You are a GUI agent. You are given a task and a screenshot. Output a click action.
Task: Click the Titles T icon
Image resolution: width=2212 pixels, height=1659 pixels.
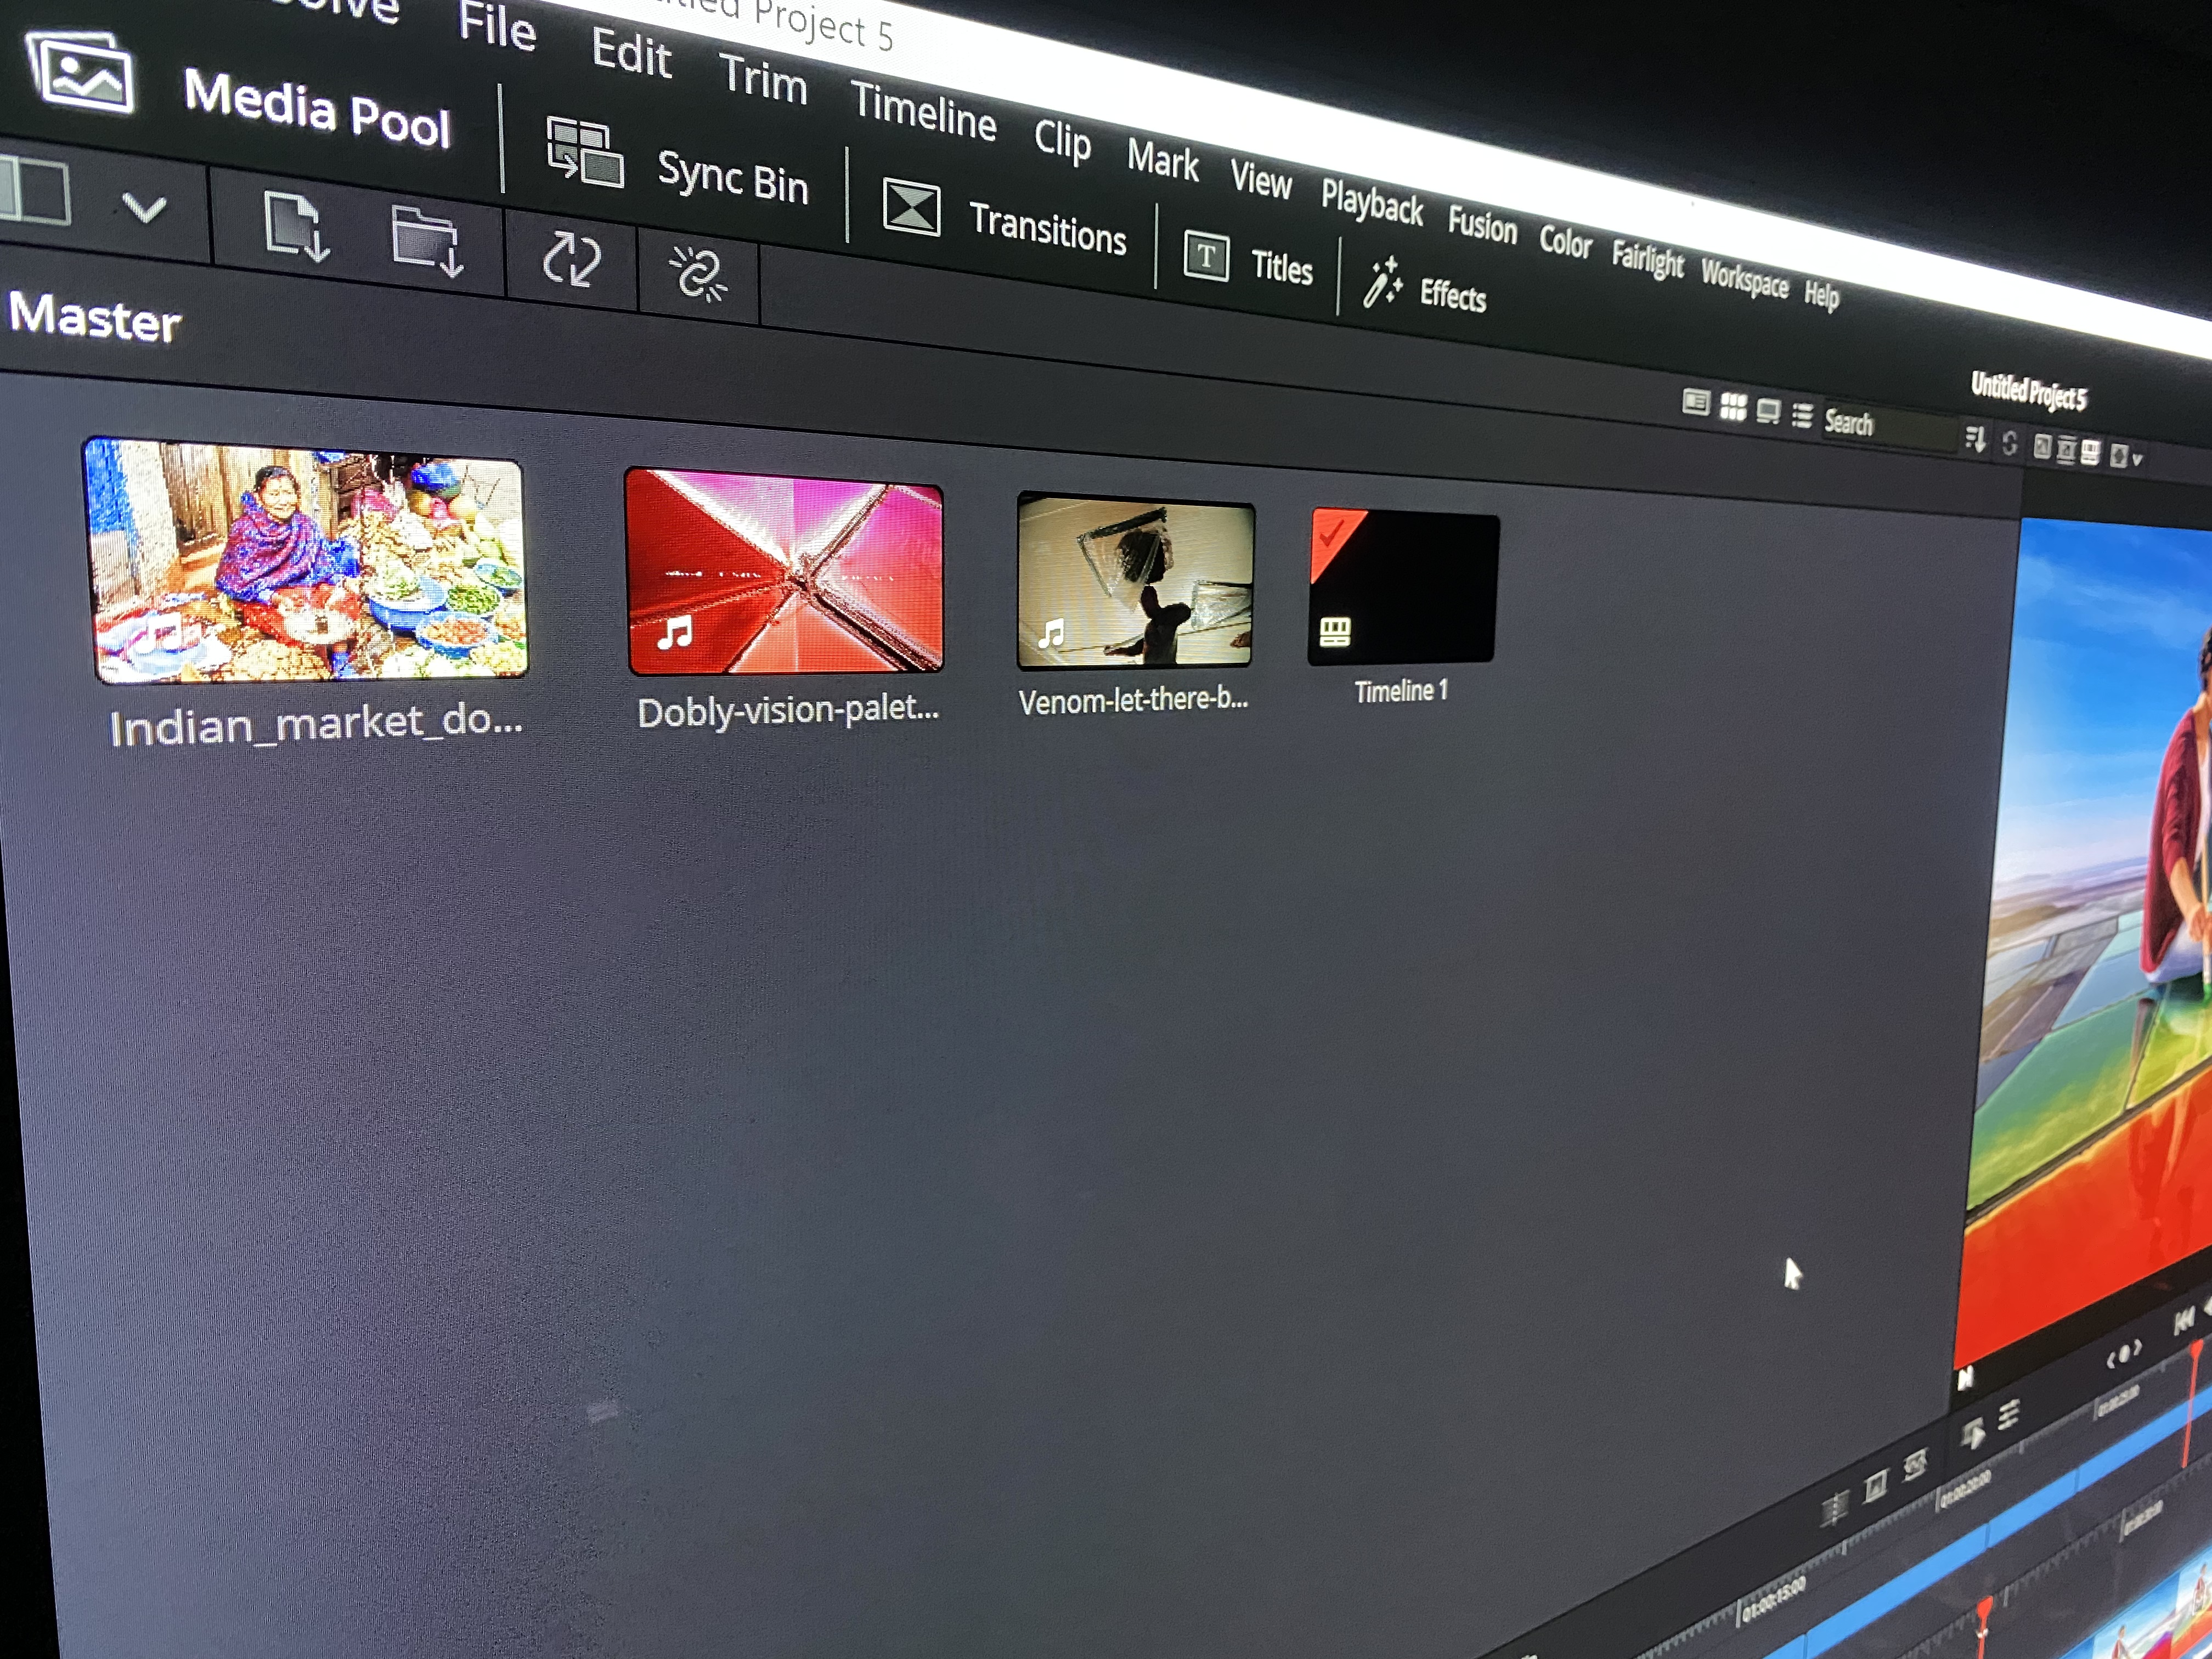click(x=1206, y=256)
